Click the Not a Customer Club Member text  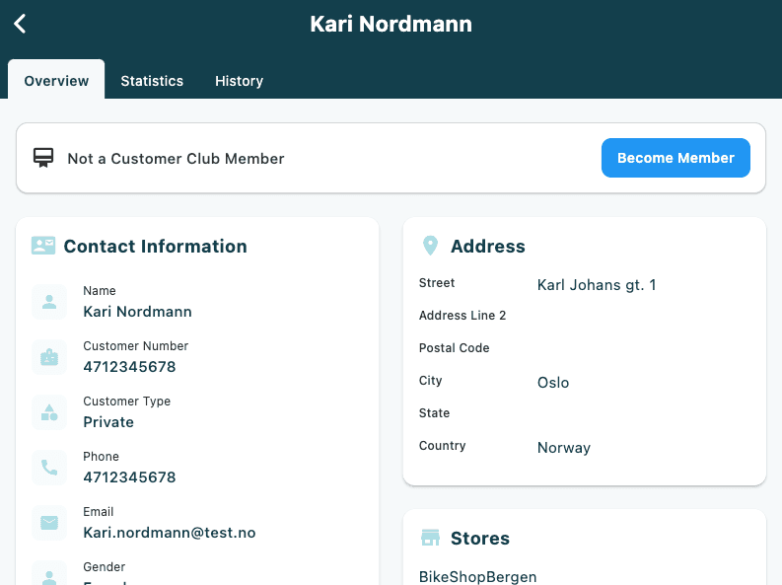pyautogui.click(x=177, y=159)
